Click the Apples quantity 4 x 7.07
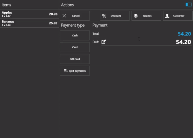193x138 pixels. coord(6,16)
